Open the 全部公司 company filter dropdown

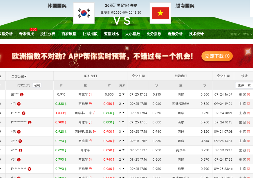click(x=19, y=76)
